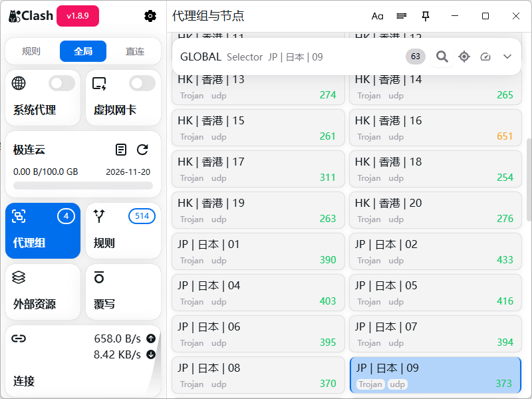Open the 极连云 profile document icon
Viewport: 532px width, 399px height.
(x=120, y=150)
